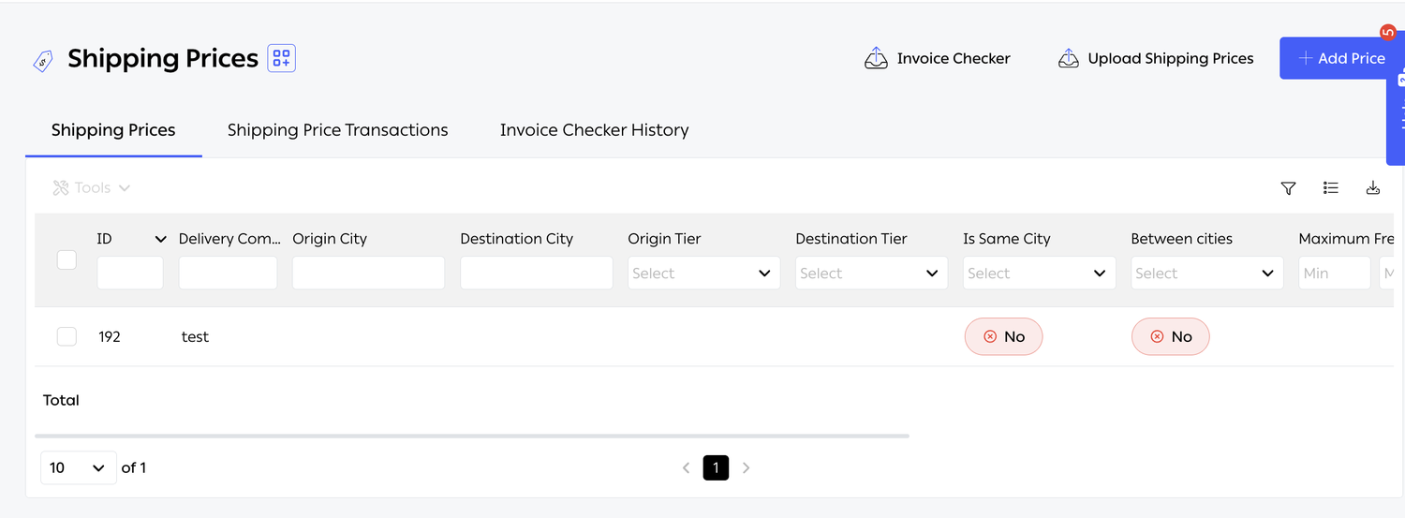Click the Origin Tier column header
The width and height of the screenshot is (1405, 518).
[664, 239]
